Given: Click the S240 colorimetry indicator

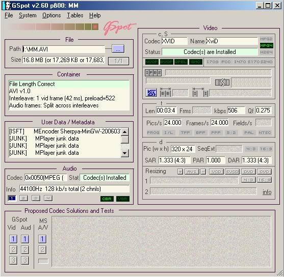Looking at the screenshot, I should (266, 62).
